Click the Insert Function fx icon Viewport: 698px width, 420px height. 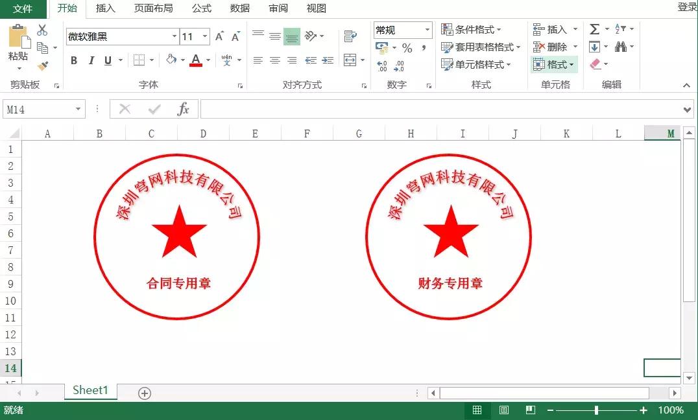click(184, 108)
